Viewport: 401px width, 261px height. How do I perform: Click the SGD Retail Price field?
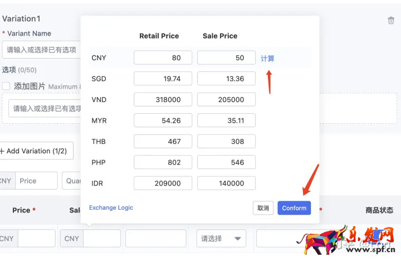click(163, 79)
